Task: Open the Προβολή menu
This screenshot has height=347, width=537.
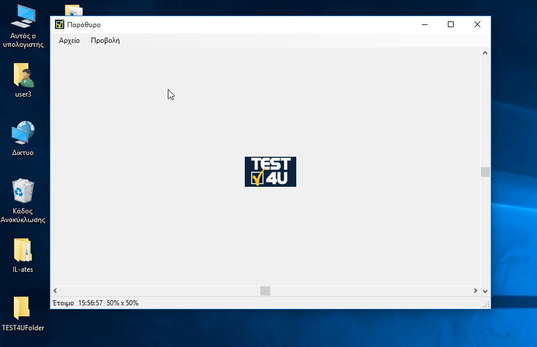Action: tap(105, 40)
